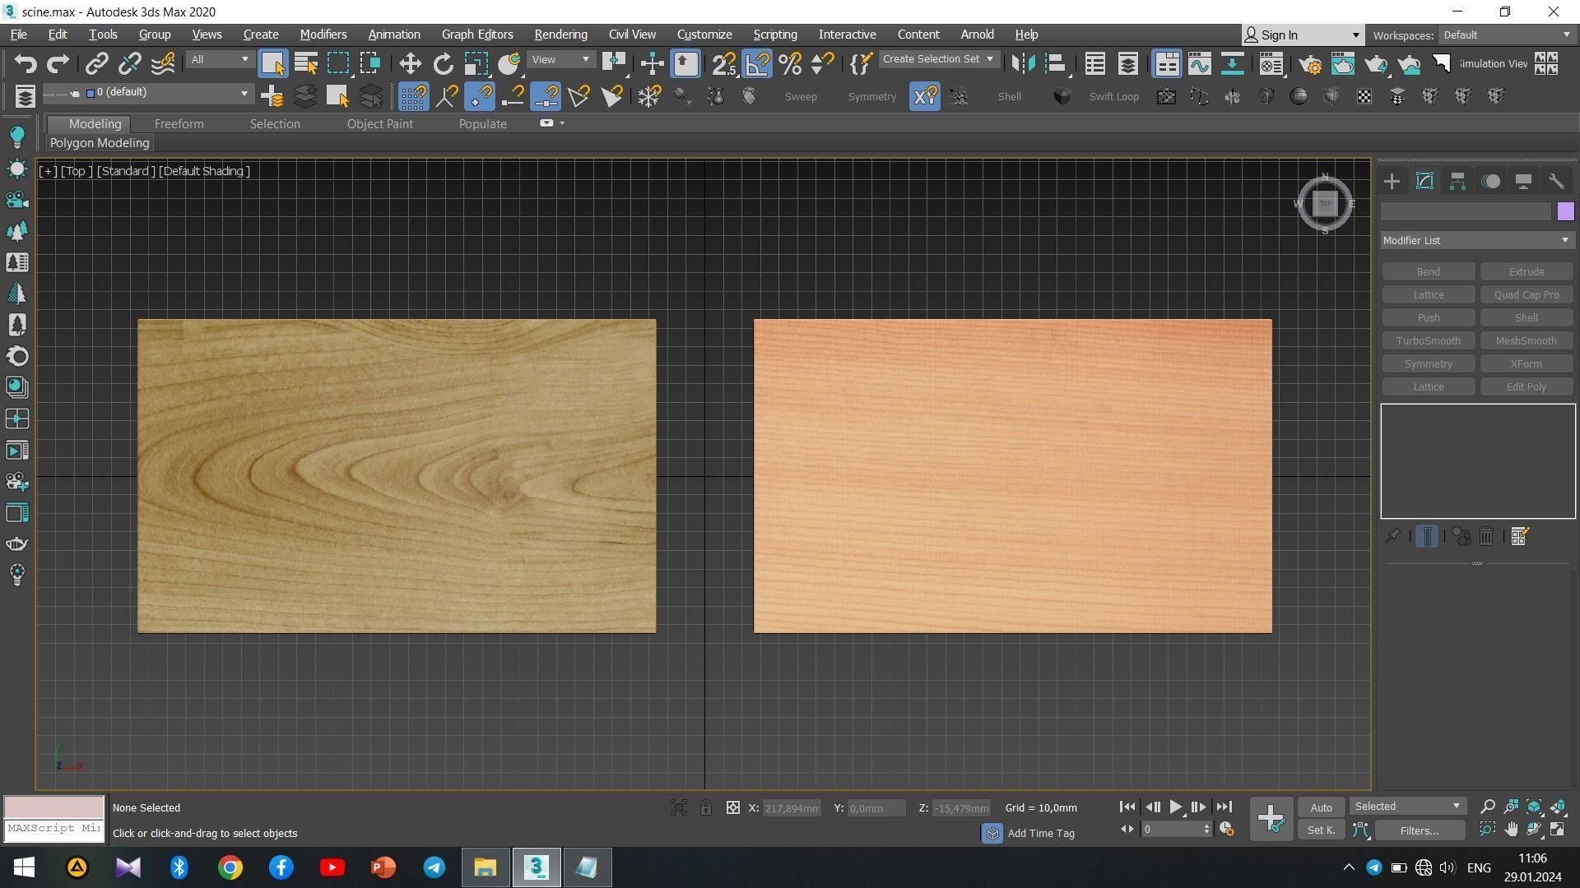The height and width of the screenshot is (888, 1580).
Task: Toggle Percent Snap button
Action: point(790,64)
